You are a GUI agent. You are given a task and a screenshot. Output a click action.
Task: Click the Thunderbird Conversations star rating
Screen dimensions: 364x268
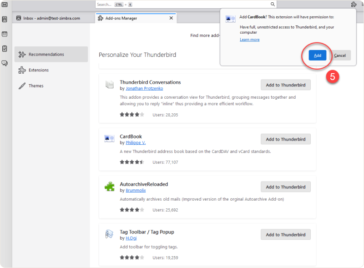(x=132, y=115)
